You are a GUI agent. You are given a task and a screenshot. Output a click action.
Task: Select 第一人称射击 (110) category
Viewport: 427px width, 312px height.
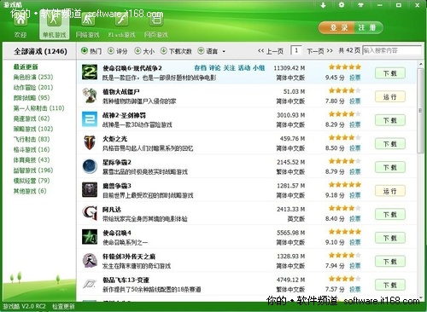[39, 108]
